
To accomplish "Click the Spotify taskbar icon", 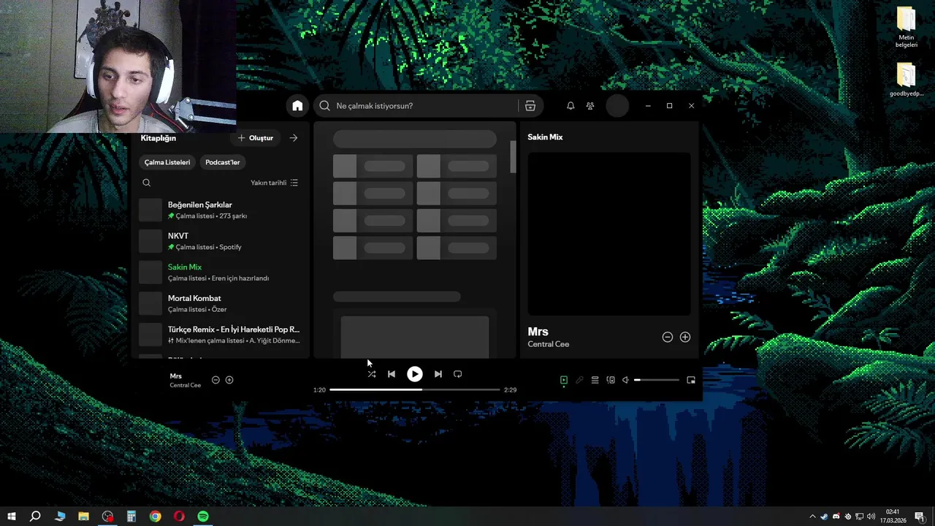I will tap(203, 517).
